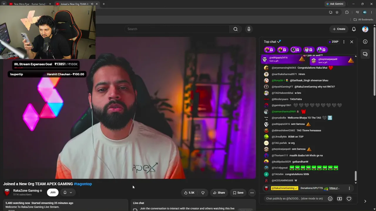
Task: Click the 25XP crown badge
Action: click(334, 42)
